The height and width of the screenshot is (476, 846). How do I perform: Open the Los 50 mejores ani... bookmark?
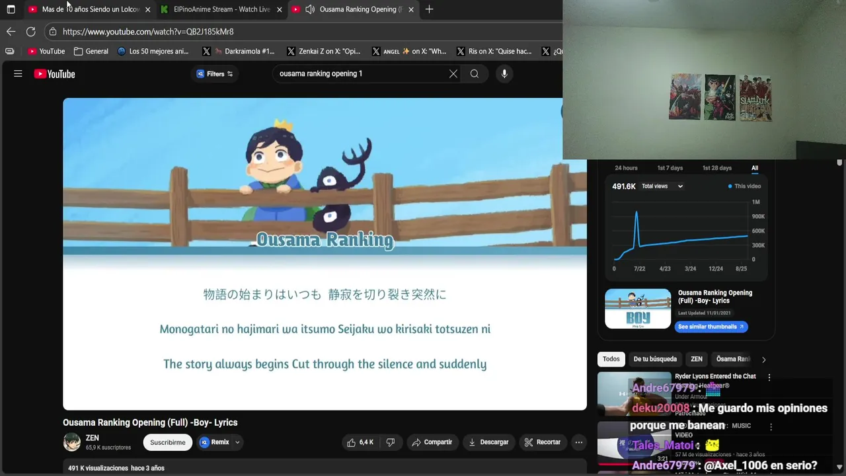(x=153, y=51)
